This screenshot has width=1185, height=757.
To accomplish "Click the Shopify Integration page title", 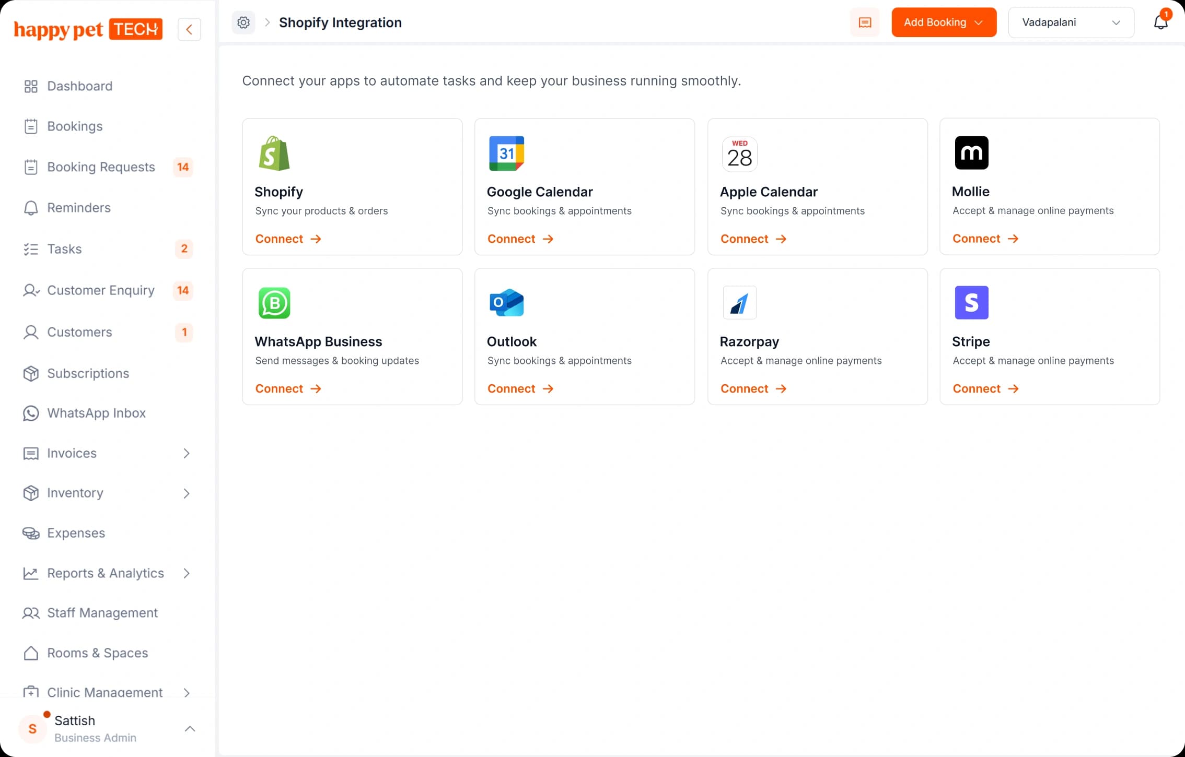I will pos(340,22).
